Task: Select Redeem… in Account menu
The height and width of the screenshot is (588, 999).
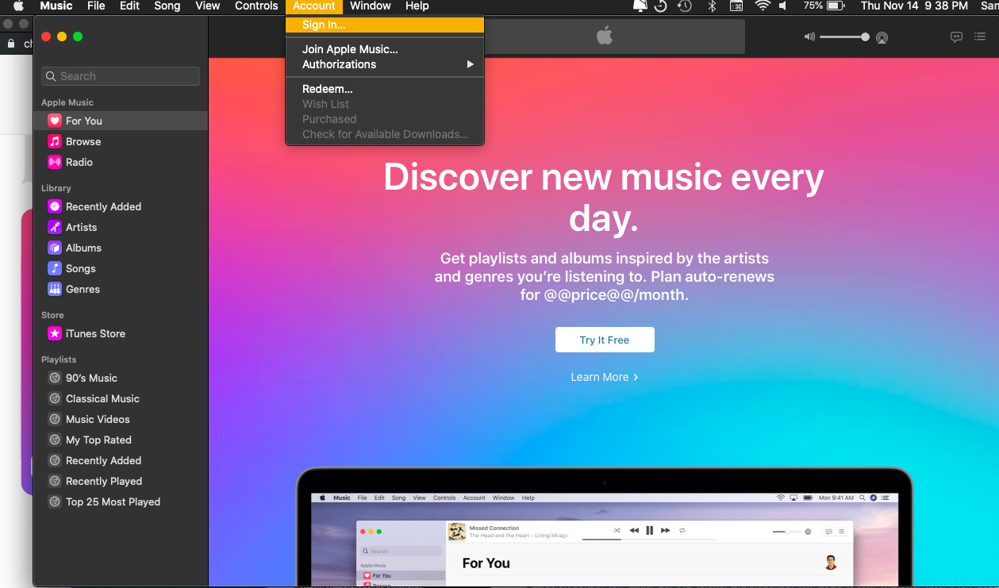Action: [385, 89]
